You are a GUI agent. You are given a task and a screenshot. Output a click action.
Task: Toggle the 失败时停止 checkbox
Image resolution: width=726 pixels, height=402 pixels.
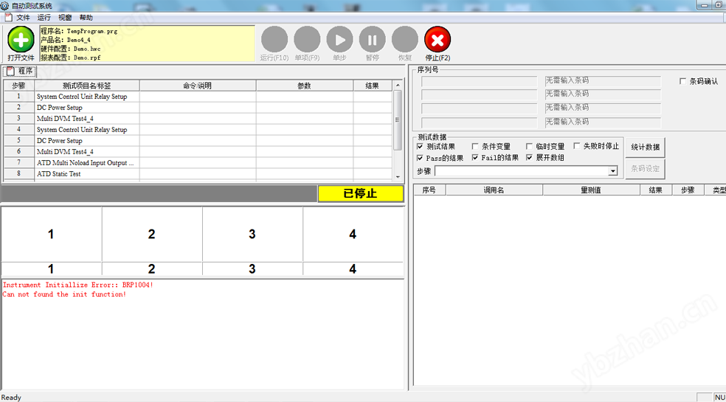[x=577, y=146]
